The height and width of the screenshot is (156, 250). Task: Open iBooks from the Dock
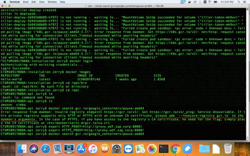pos(105,149)
